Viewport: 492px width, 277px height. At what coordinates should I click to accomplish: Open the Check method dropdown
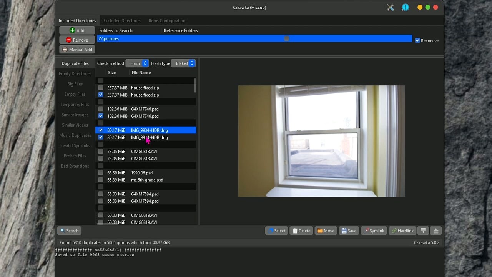point(137,63)
